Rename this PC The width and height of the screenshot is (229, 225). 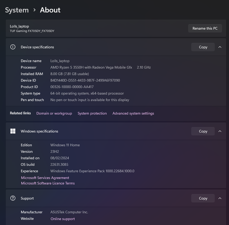205,28
